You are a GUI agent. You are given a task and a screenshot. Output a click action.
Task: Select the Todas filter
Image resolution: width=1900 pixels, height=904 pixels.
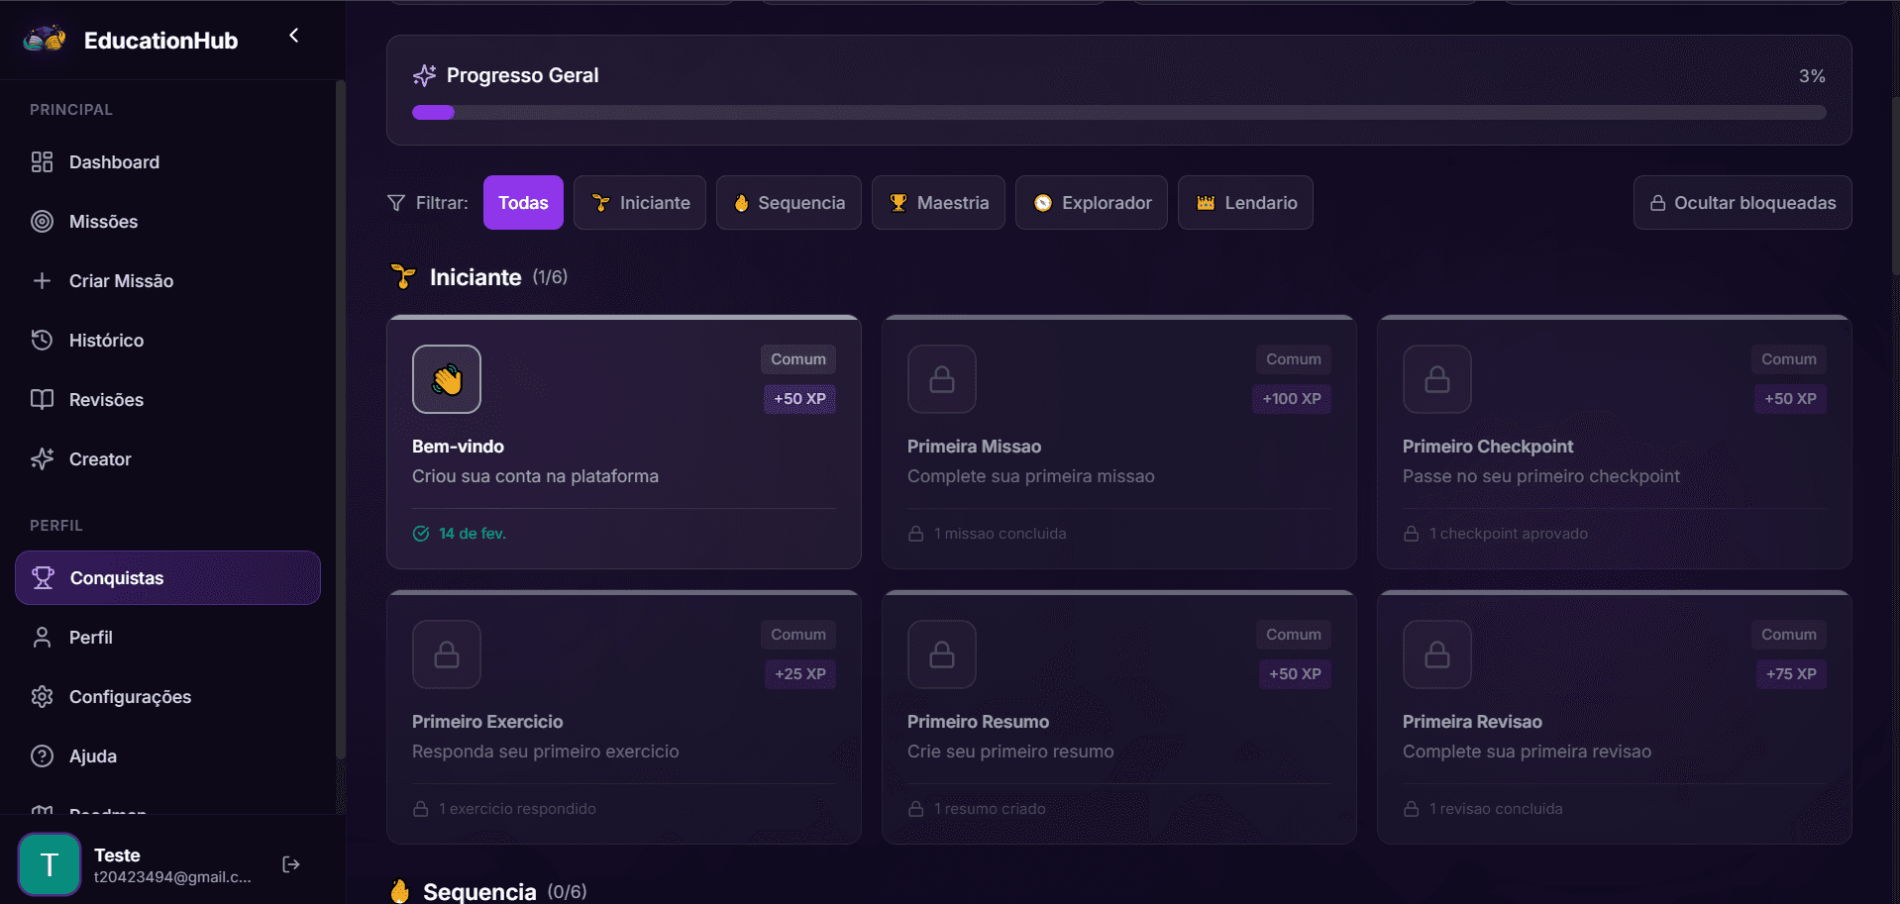(x=523, y=202)
